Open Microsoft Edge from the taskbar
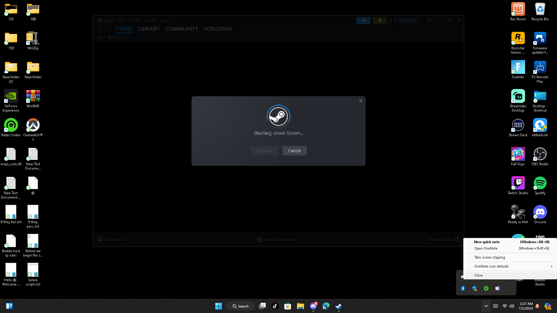557x313 pixels. pos(326,306)
